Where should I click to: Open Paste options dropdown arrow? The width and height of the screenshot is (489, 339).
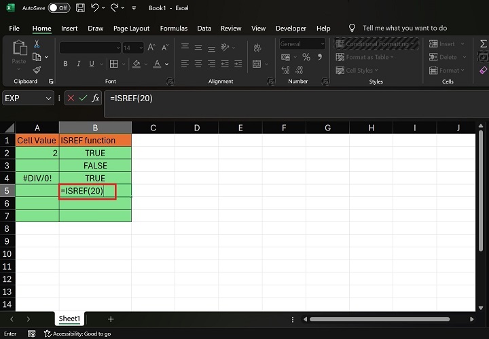[x=19, y=69]
